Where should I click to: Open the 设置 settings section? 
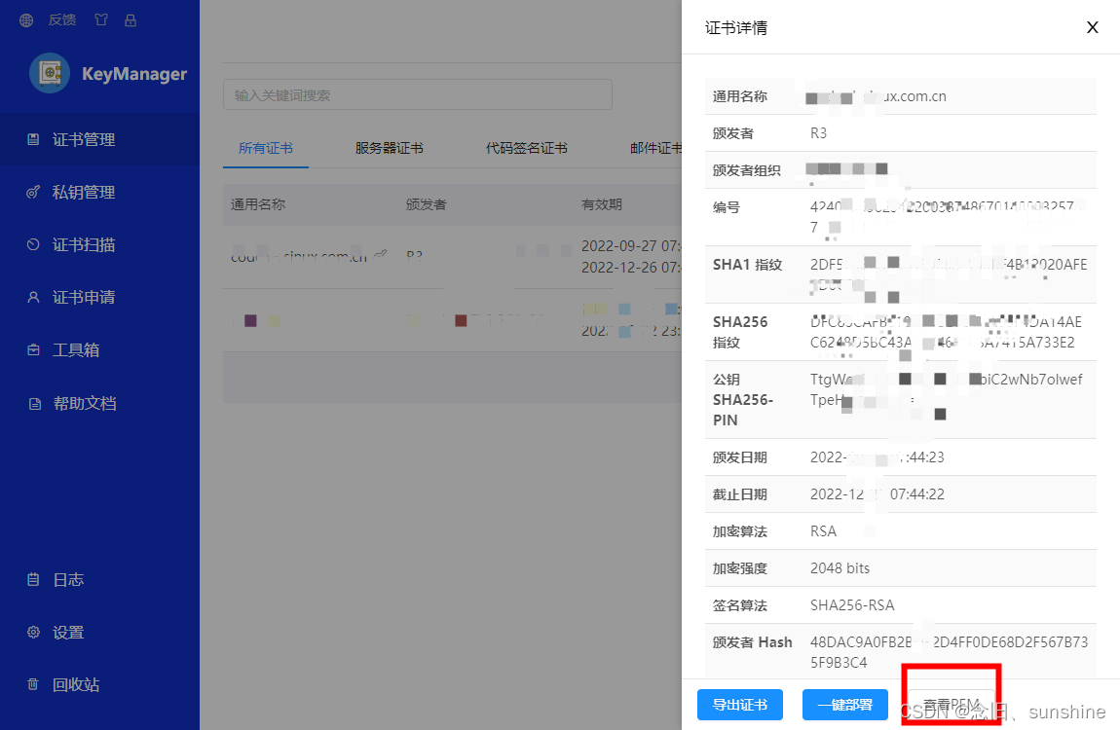[x=68, y=632]
